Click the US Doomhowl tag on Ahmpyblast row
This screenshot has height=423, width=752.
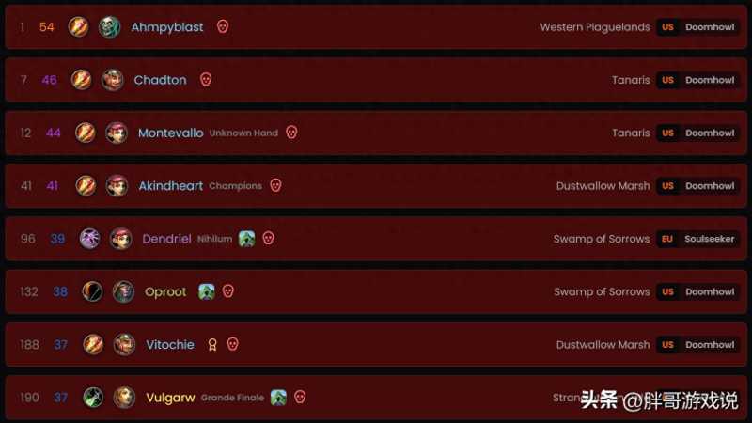tap(697, 27)
